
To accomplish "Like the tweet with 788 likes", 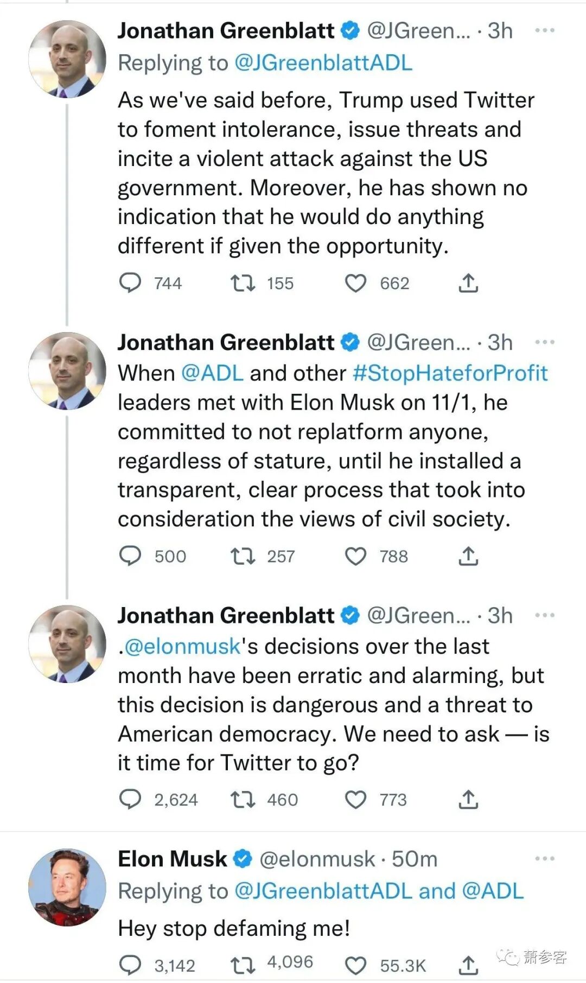I will [356, 556].
